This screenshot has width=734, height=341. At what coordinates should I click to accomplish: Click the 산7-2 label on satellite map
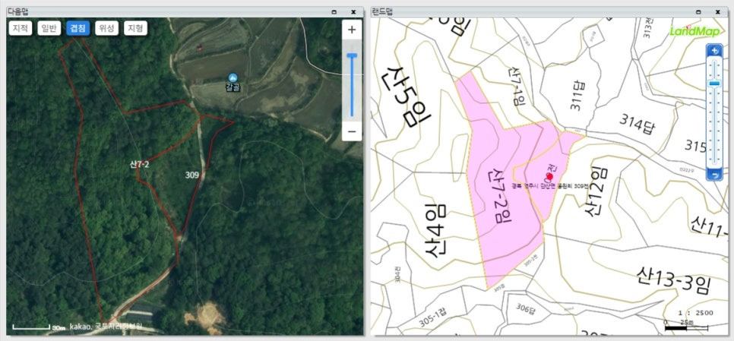pyautogui.click(x=139, y=165)
